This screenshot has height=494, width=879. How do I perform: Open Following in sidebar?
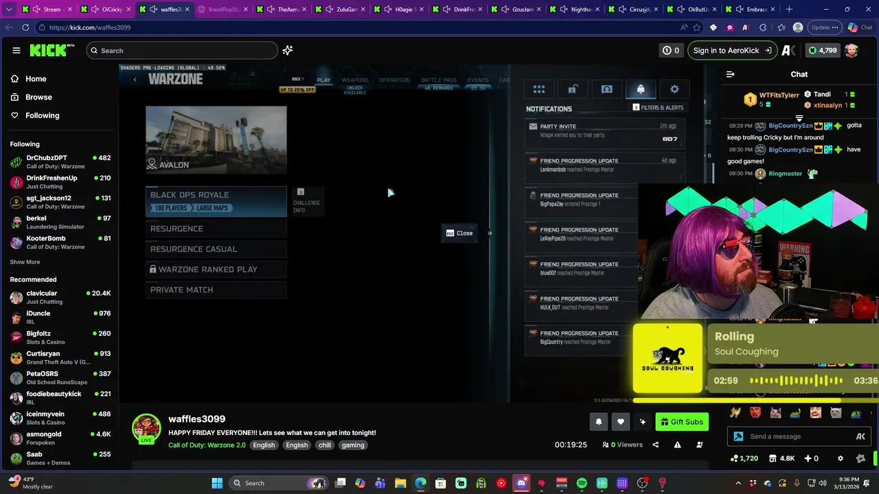42,115
